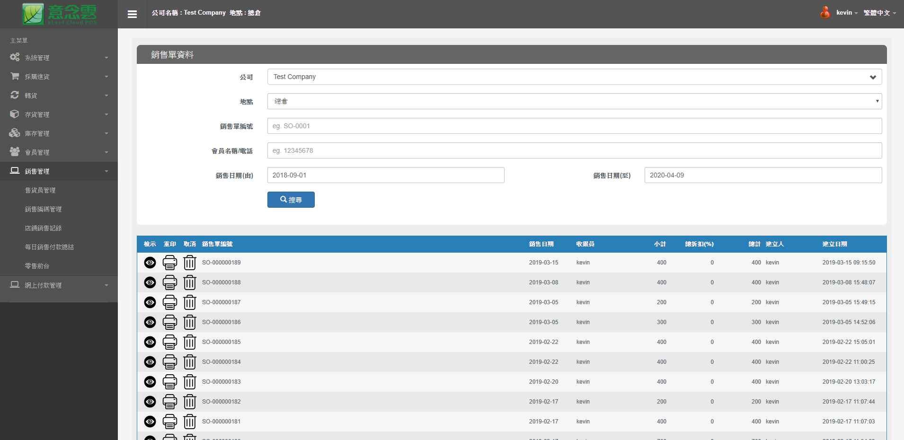Click the cancel trash icon for SO-000000188

[190, 282]
